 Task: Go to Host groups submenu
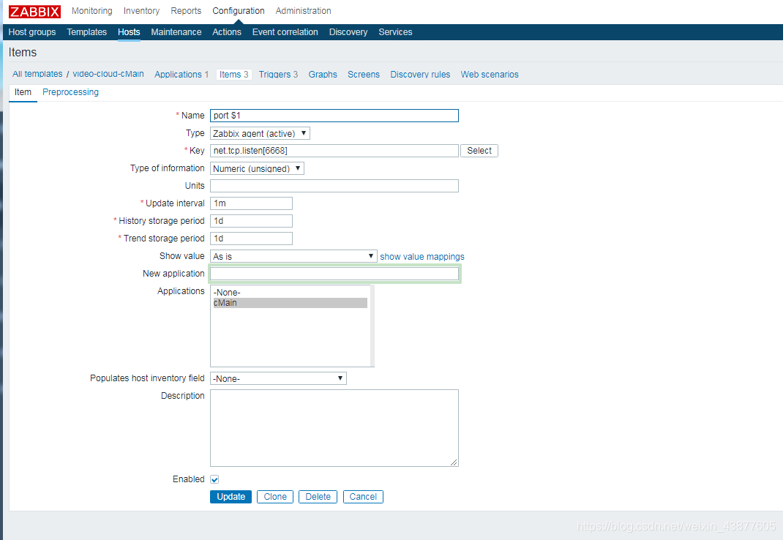pos(32,32)
